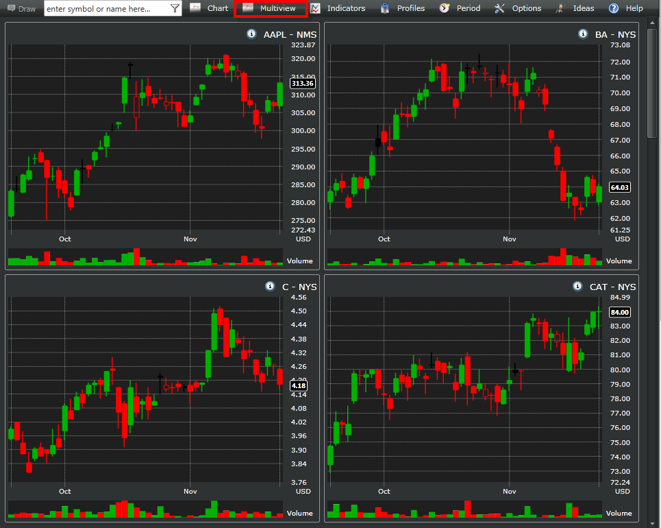The height and width of the screenshot is (528, 661).
Task: Open the Ideas menu label
Action: (584, 8)
